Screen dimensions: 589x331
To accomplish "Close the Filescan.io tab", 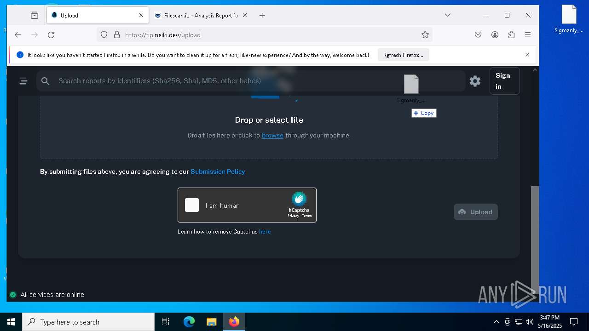I will [245, 15].
